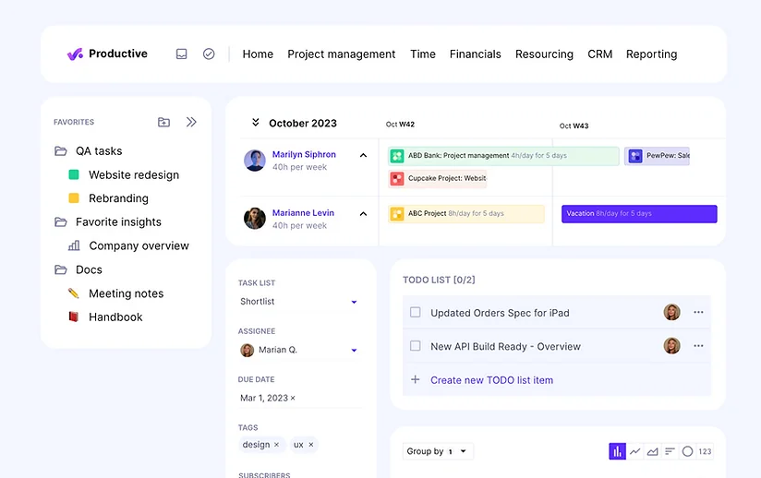Screen dimensions: 761x478
Task: Collapse Marilyn Siphron's bookings row
Action: click(363, 155)
